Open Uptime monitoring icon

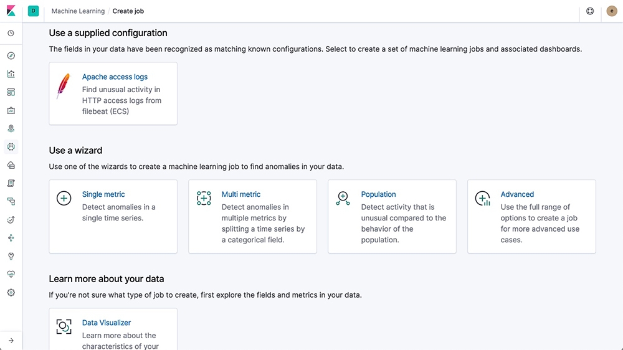click(x=11, y=220)
